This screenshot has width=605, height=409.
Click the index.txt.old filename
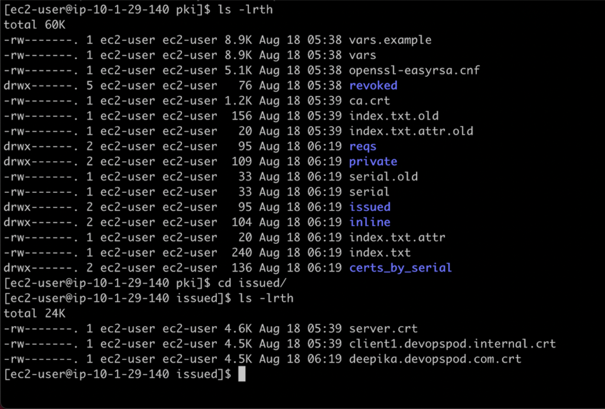[x=393, y=116]
